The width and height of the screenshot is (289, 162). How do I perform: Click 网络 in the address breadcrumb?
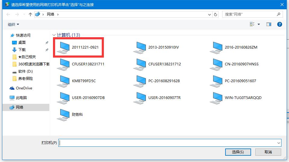pos(51,14)
